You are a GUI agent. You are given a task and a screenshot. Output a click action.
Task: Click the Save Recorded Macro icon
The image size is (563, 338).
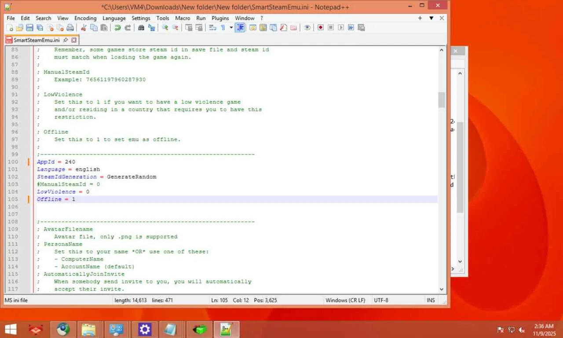pos(361,28)
